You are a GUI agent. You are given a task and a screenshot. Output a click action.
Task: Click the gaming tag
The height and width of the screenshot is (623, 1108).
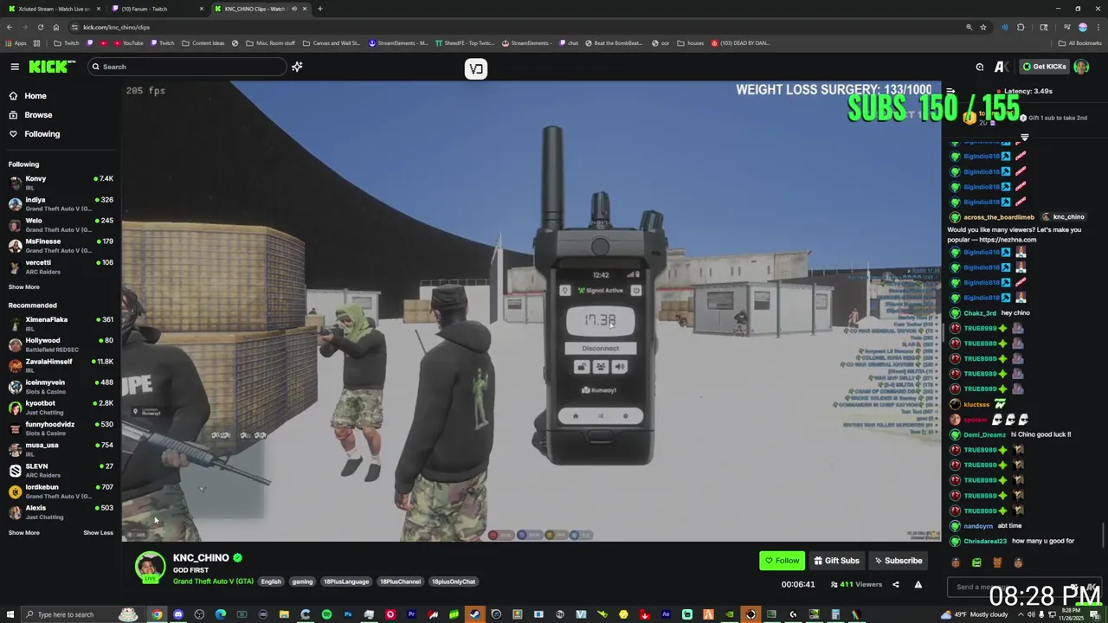point(302,581)
